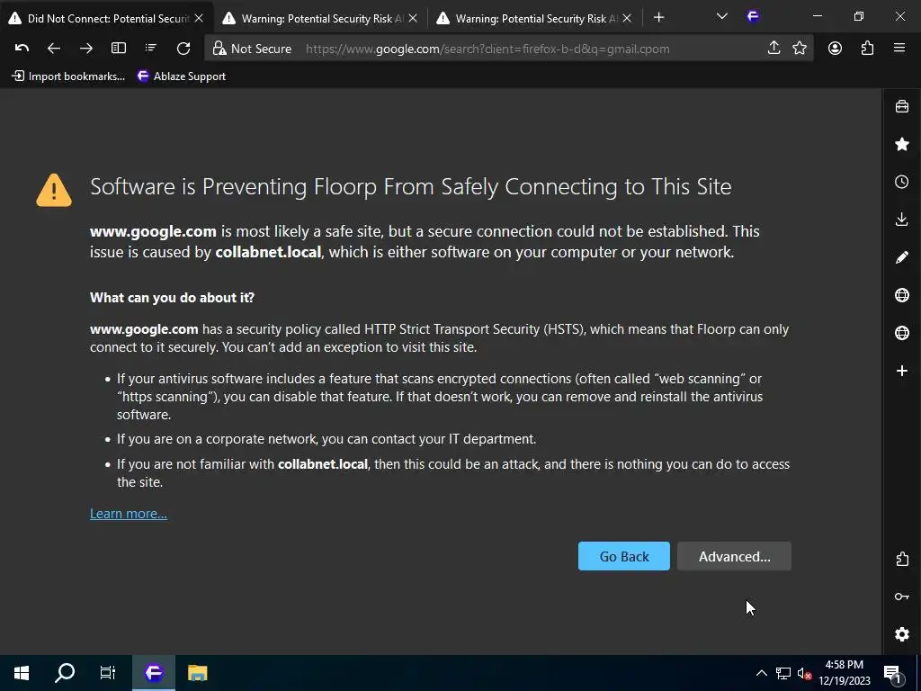Reload the current page
Screen dimensions: 921x691
(x=183, y=49)
